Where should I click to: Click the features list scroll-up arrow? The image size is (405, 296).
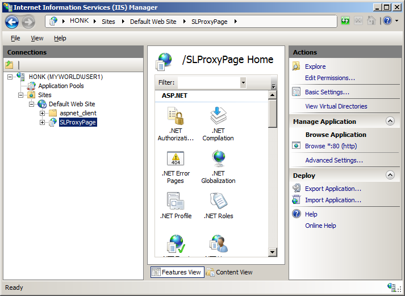tap(273, 95)
